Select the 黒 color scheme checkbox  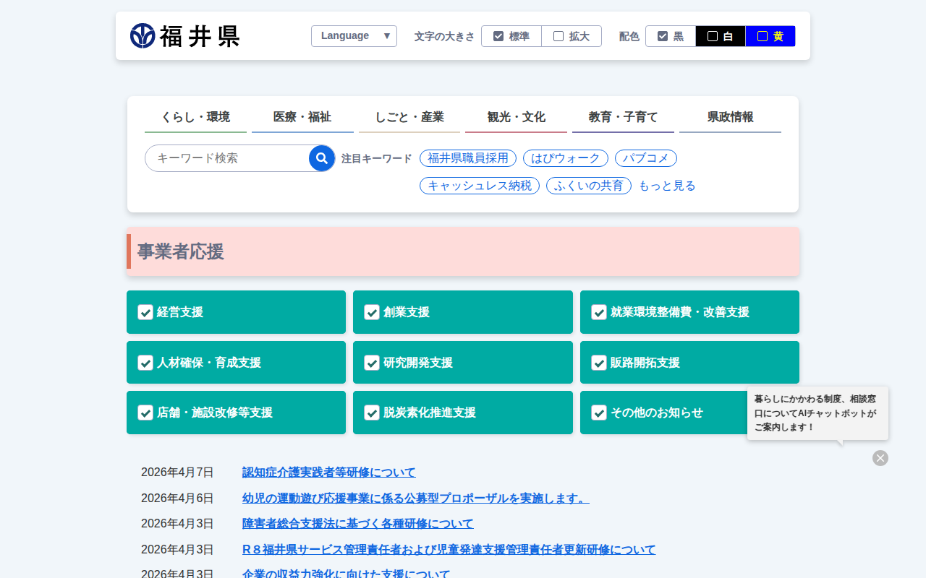click(671, 36)
